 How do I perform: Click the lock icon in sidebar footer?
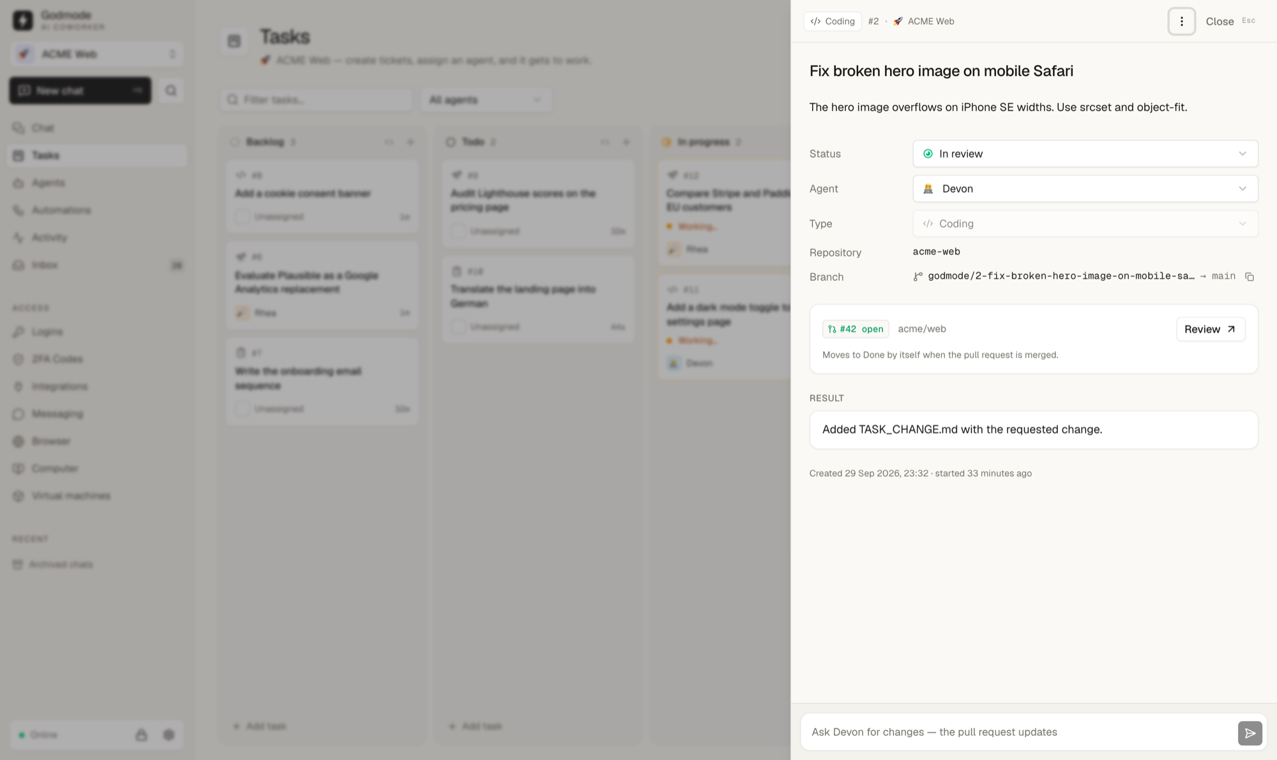click(141, 734)
